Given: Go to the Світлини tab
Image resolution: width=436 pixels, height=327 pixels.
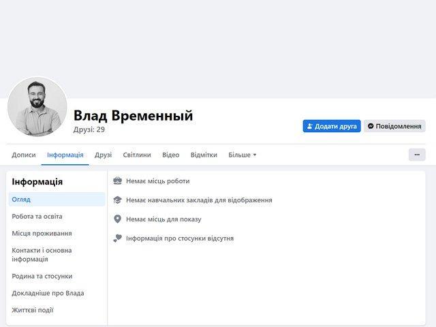Looking at the screenshot, I should (x=137, y=155).
